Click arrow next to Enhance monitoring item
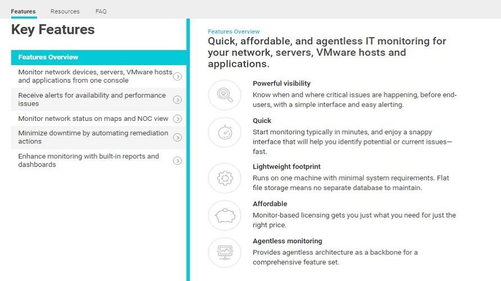 (177, 161)
